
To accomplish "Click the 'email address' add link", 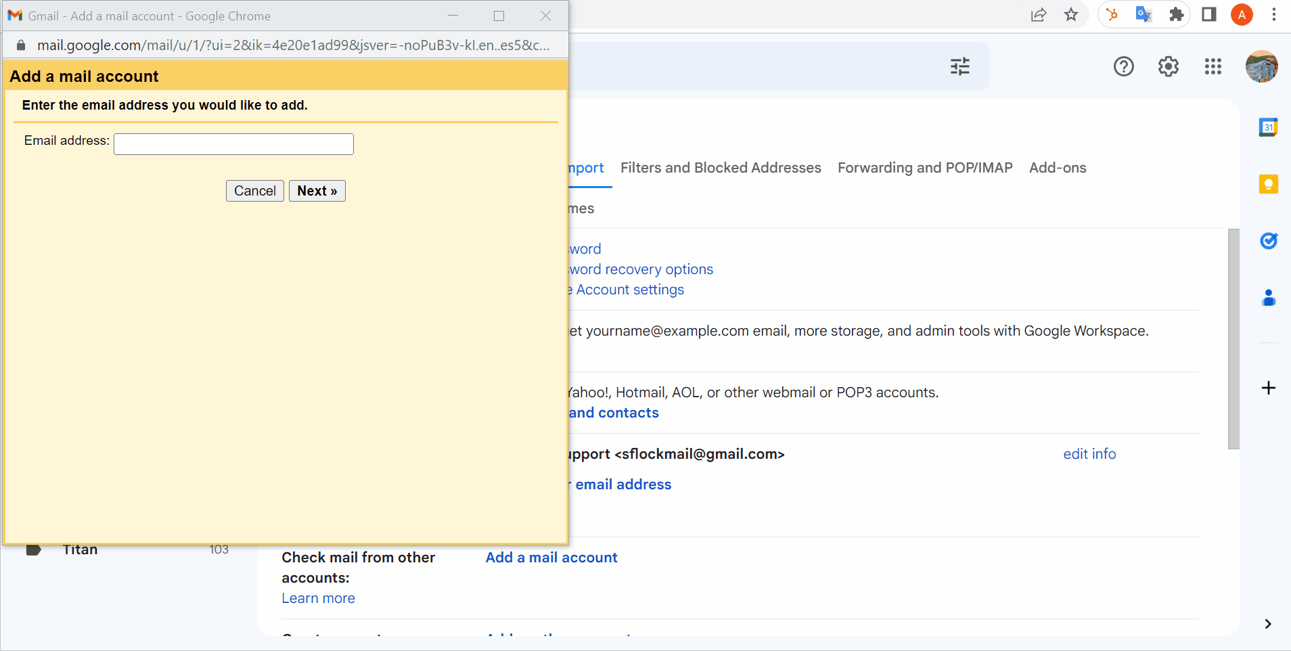I will point(620,485).
